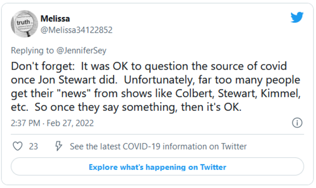
Task: Click the "Replying to" label
Action: [32, 51]
